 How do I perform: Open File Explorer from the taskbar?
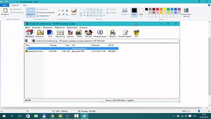tap(36, 116)
